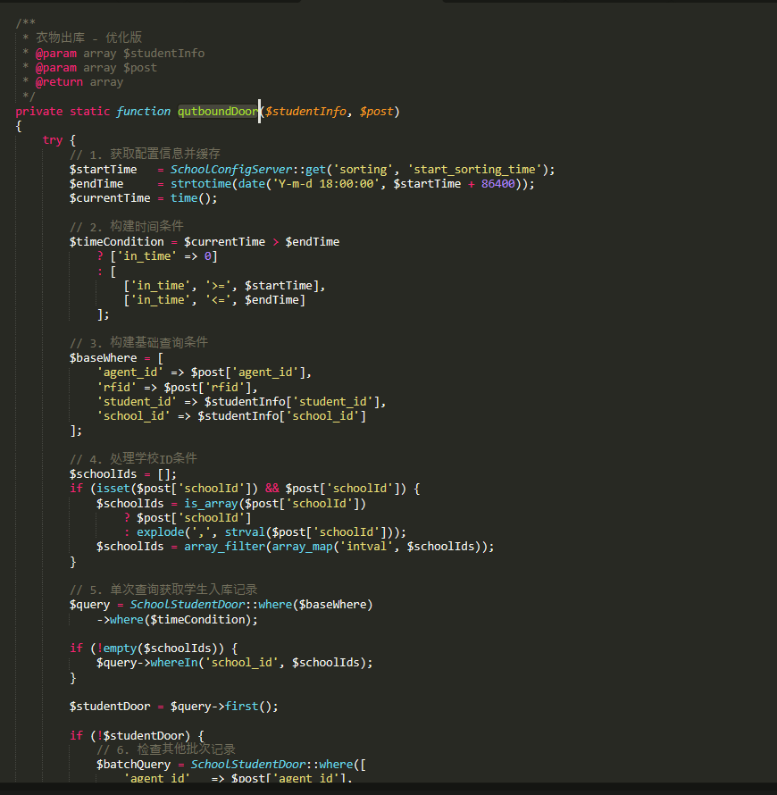Screen dimensions: 777x795
Task: Click the $timeCondition variable being assigned
Action: [117, 242]
